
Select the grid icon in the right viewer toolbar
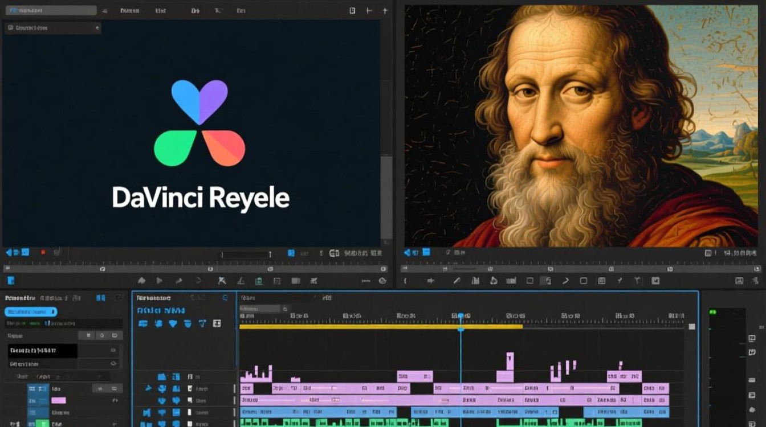(601, 281)
